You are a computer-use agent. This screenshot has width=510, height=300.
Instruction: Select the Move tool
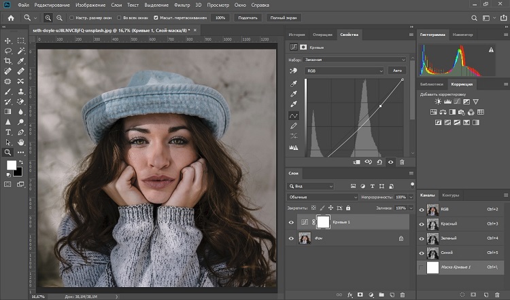[x=7, y=41]
